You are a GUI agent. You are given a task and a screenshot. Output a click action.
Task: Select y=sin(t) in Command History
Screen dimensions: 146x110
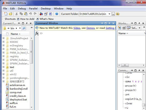click(131, 90)
